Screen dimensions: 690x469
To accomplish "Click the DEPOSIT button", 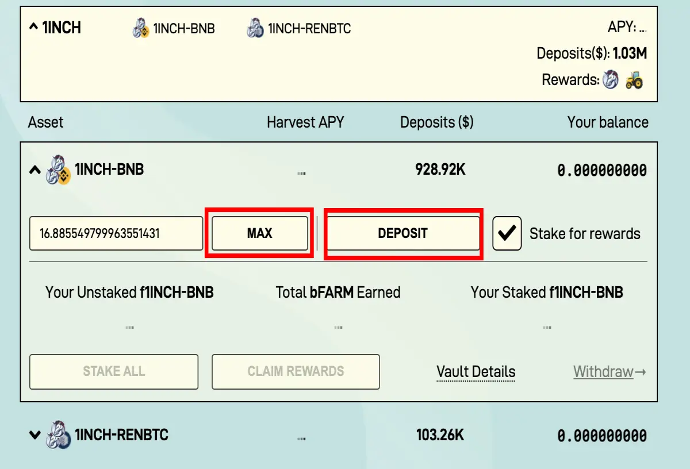I will pyautogui.click(x=402, y=233).
